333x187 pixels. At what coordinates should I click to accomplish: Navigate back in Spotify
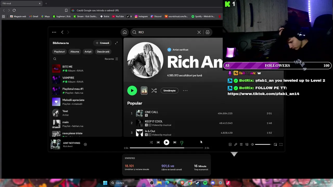coord(62,32)
